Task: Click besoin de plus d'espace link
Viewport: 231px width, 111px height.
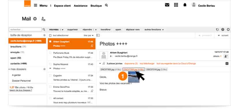Action: [x=21, y=90]
